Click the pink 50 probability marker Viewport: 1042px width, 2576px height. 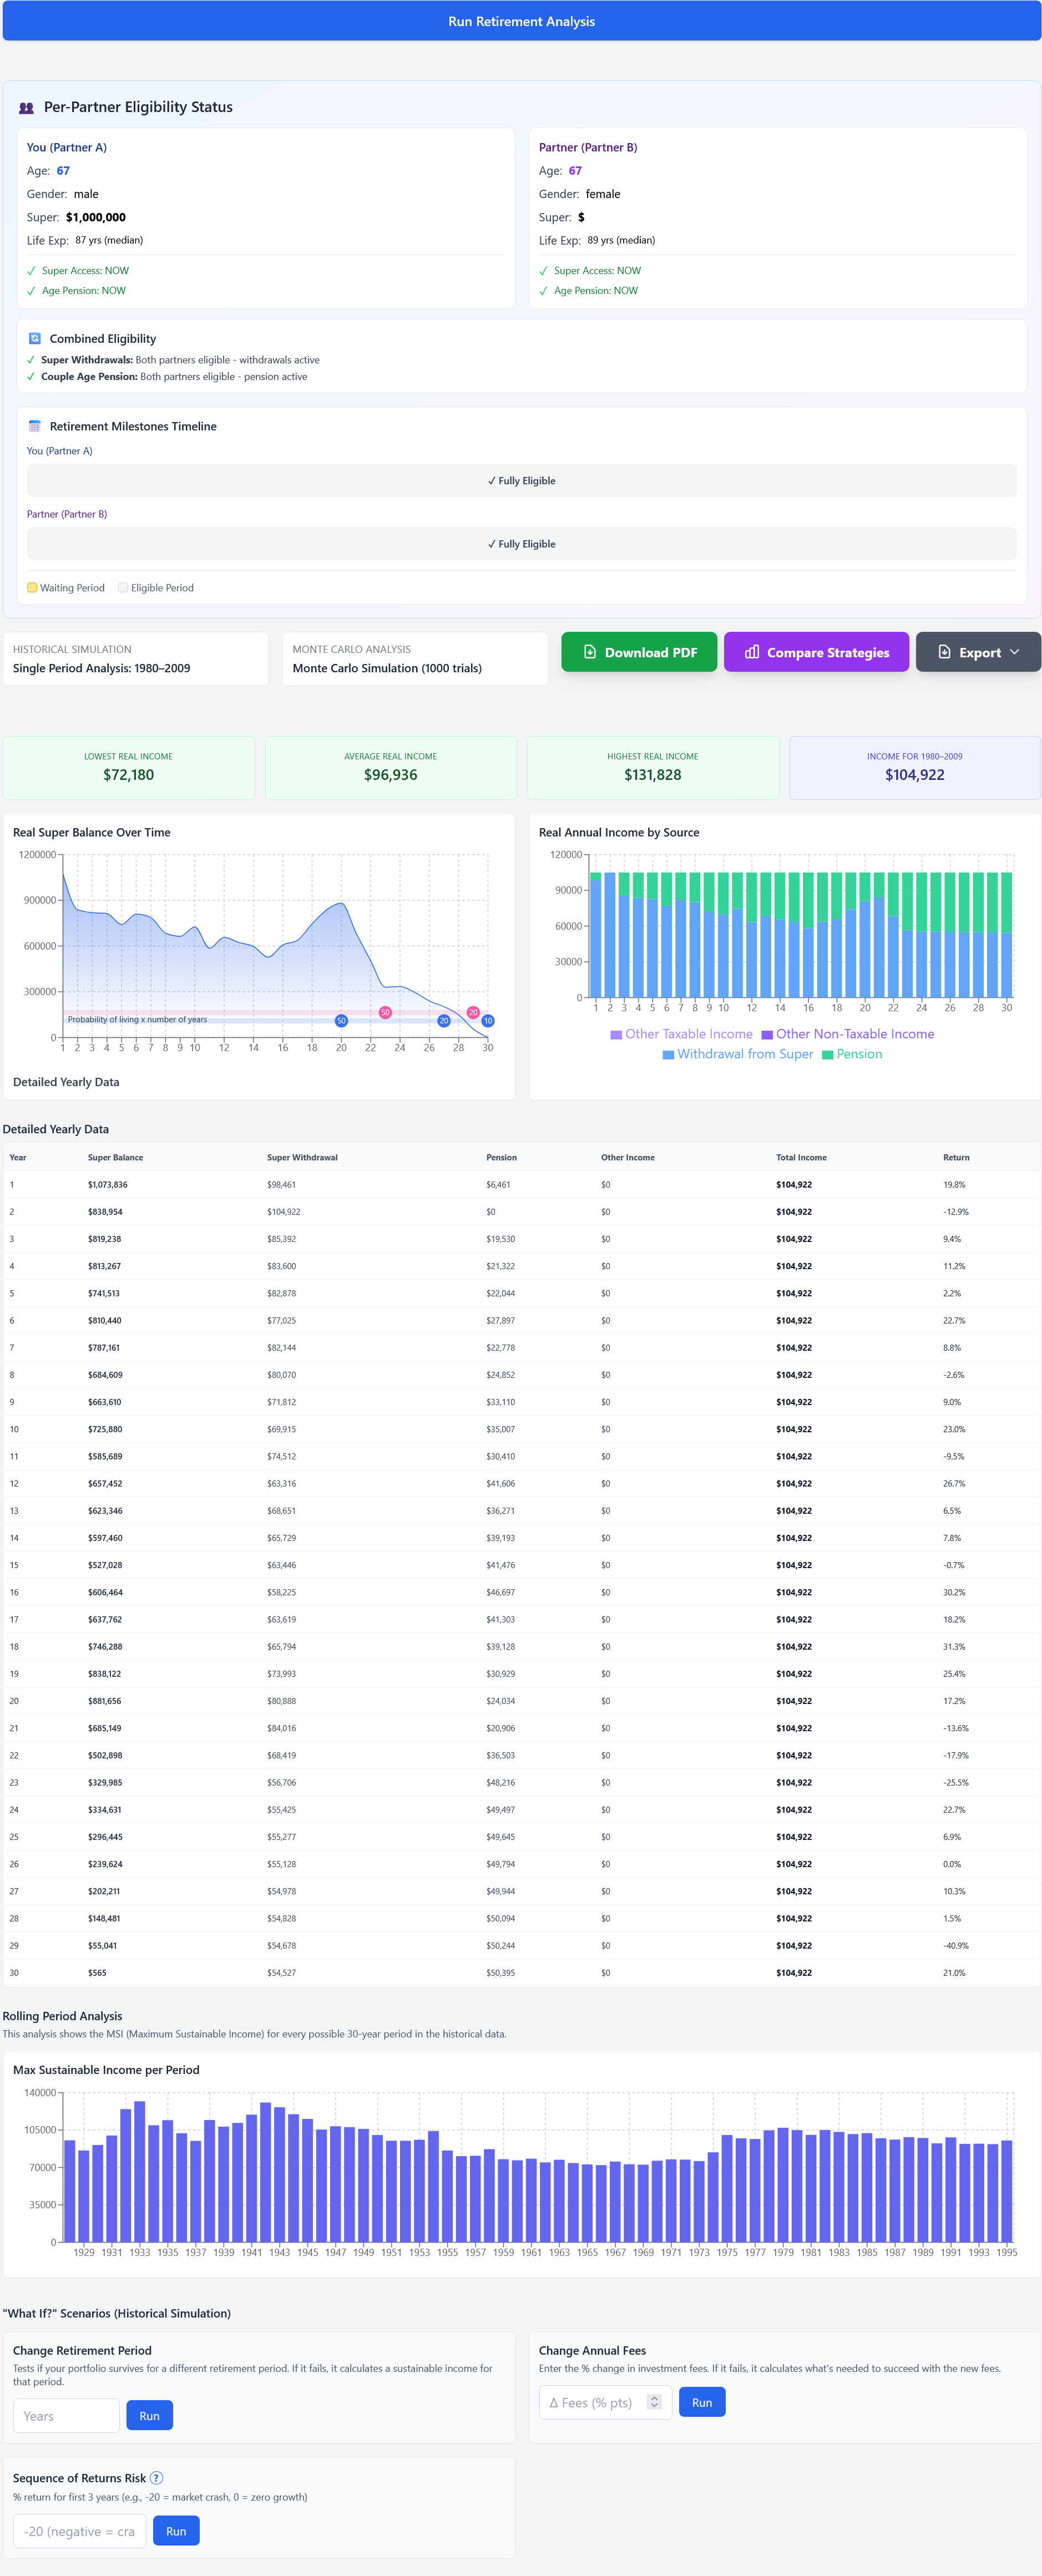385,1012
